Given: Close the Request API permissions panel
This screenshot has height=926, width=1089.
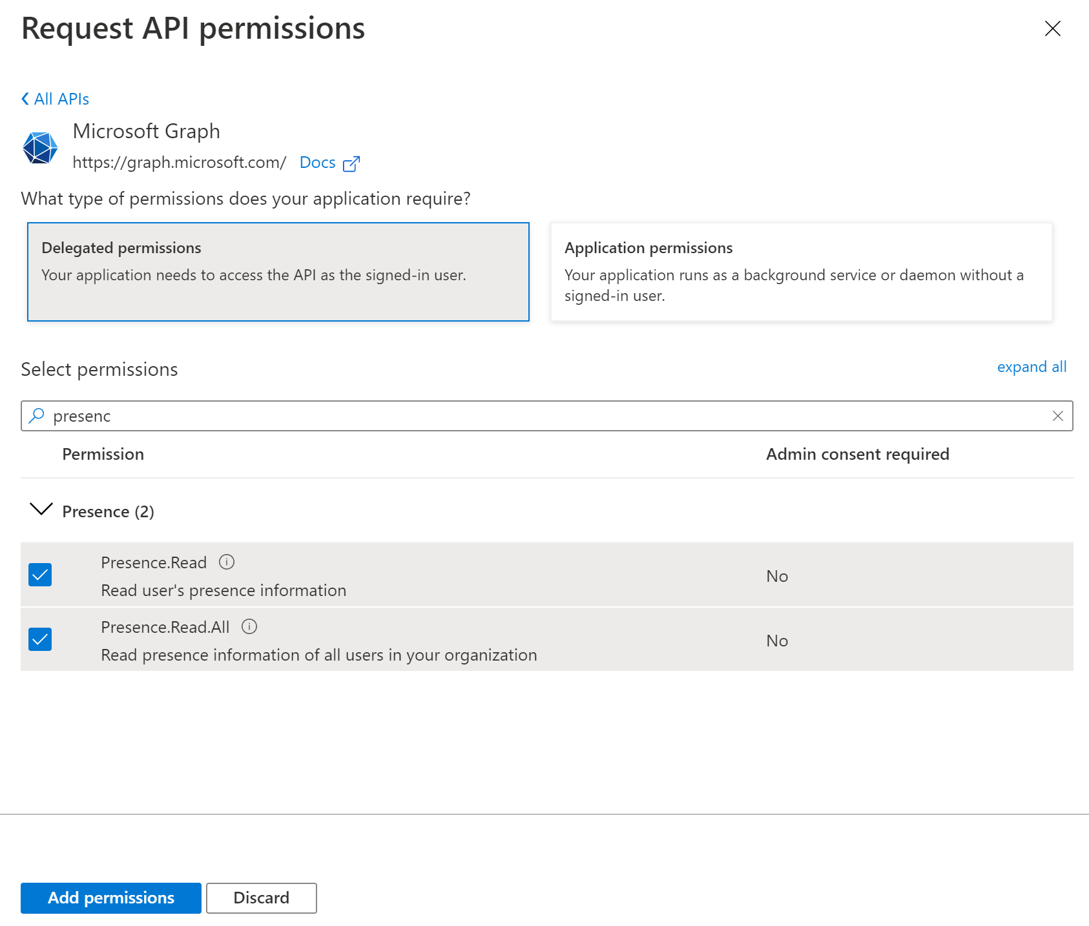Looking at the screenshot, I should (x=1052, y=28).
